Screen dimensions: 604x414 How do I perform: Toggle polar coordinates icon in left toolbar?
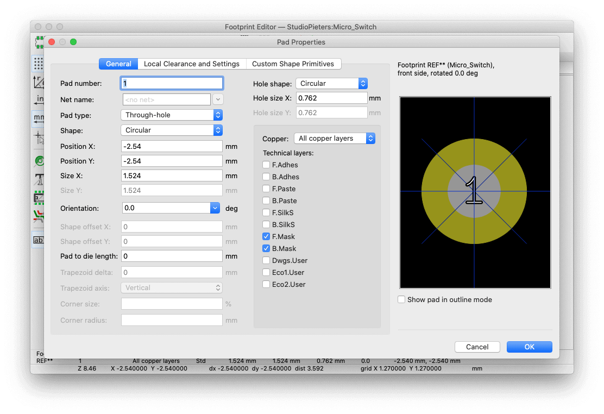pyautogui.click(x=39, y=81)
